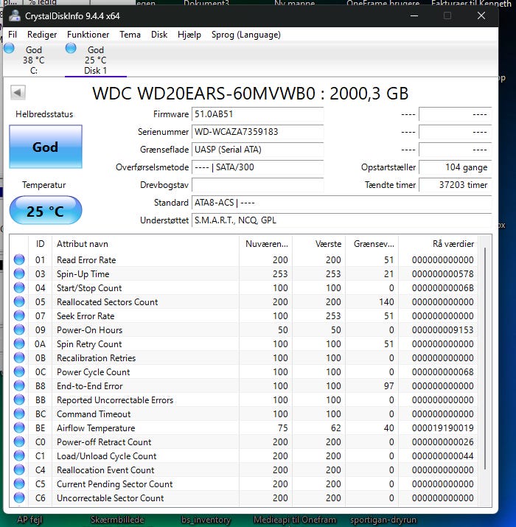Click status orb for Airflow Temperature

click(19, 427)
